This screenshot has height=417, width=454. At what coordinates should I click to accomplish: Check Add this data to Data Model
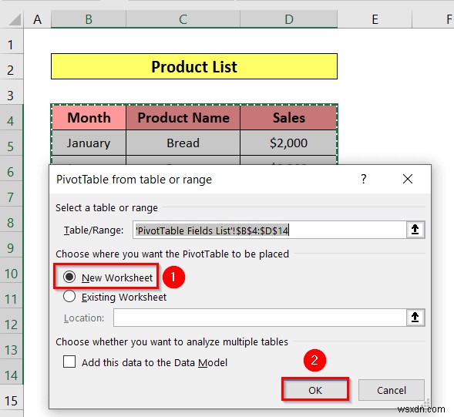(x=69, y=362)
